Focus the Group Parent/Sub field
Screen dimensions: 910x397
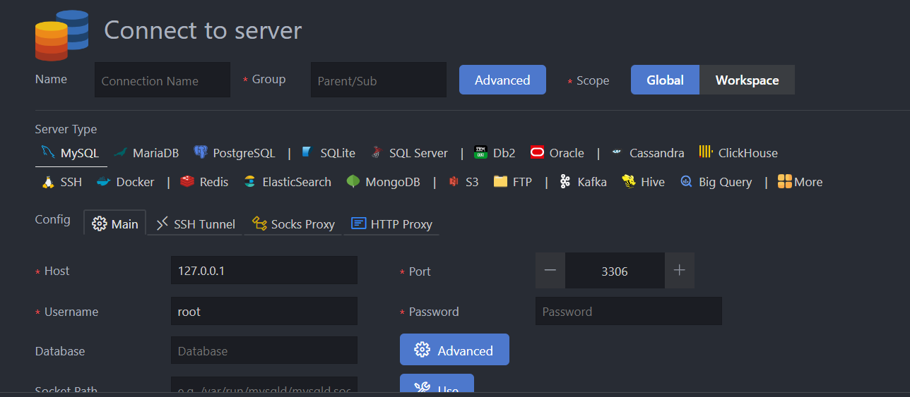[x=379, y=80]
